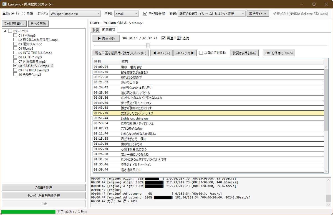The image size is (333, 215).
Task: Click the この曲を処理 button
Action: tap(44, 188)
